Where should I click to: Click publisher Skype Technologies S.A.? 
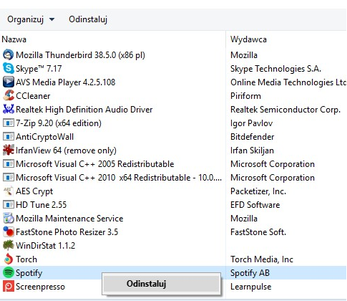(275, 69)
